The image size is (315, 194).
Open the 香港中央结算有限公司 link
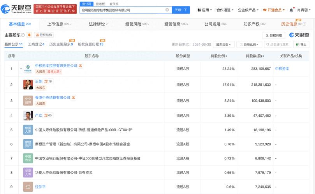click(53, 98)
